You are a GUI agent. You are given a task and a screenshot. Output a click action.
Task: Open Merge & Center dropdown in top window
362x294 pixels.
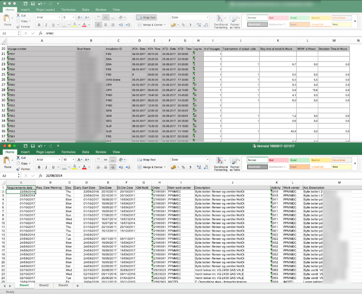coord(165,25)
